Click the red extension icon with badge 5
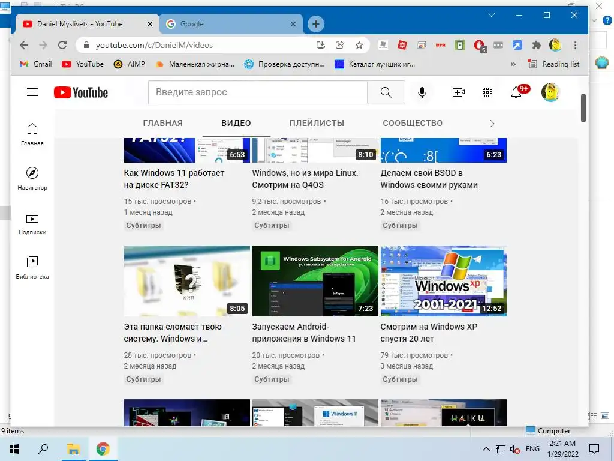 480,46
